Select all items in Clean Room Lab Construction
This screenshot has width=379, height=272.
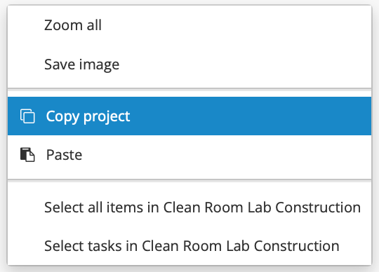(189, 208)
